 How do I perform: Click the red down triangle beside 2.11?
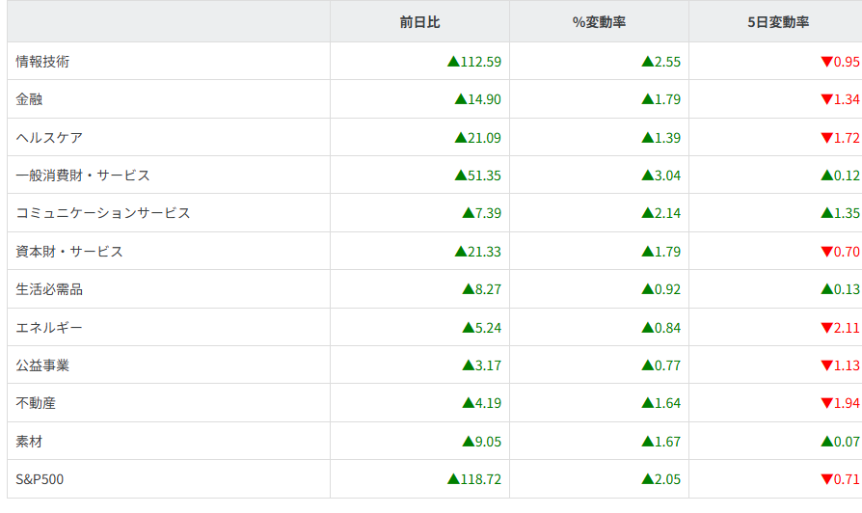[826, 328]
